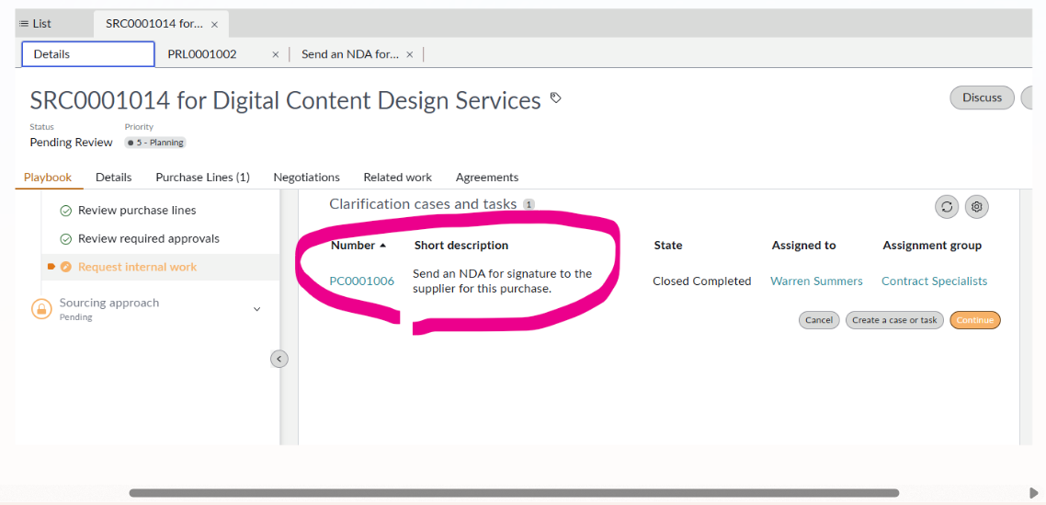Click the Assignment group column header
Image resolution: width=1046 pixels, height=505 pixels.
(x=932, y=246)
